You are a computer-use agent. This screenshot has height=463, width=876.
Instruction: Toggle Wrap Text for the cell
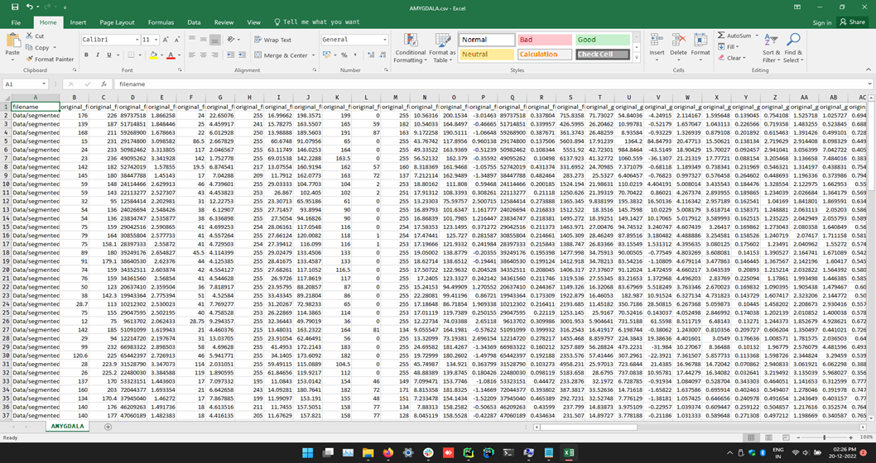[x=272, y=40]
